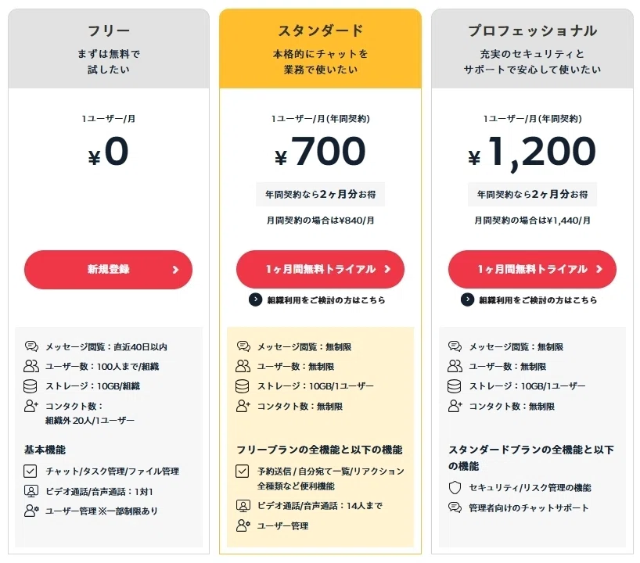
Task: Click the 年間契約なら2ヶ月分お得 badge in Standard
Action: click(x=321, y=194)
